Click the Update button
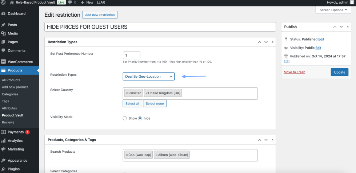The height and width of the screenshot is (173, 356). click(339, 72)
